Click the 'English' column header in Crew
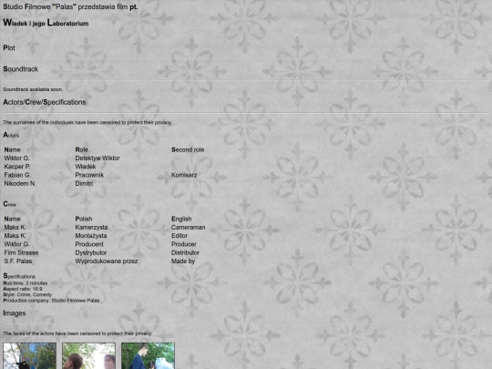Viewport: 492px width, 369px height. [181, 219]
